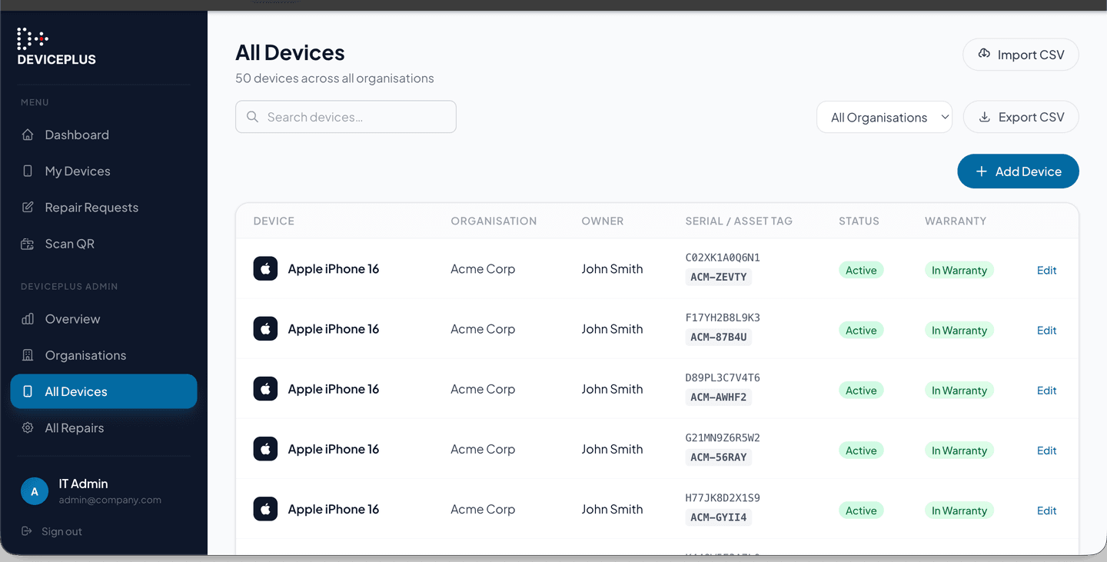This screenshot has width=1107, height=562.
Task: Click the All Devices phone icon
Action: (x=28, y=391)
